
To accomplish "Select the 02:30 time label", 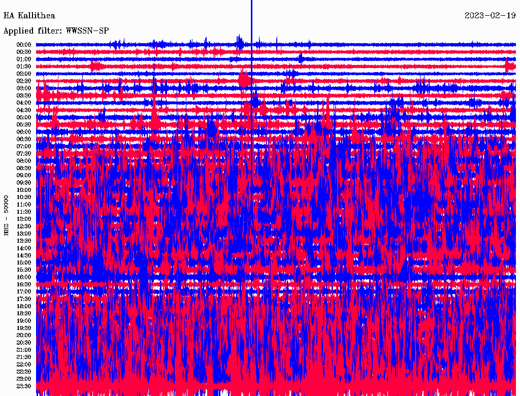I will click(x=24, y=81).
